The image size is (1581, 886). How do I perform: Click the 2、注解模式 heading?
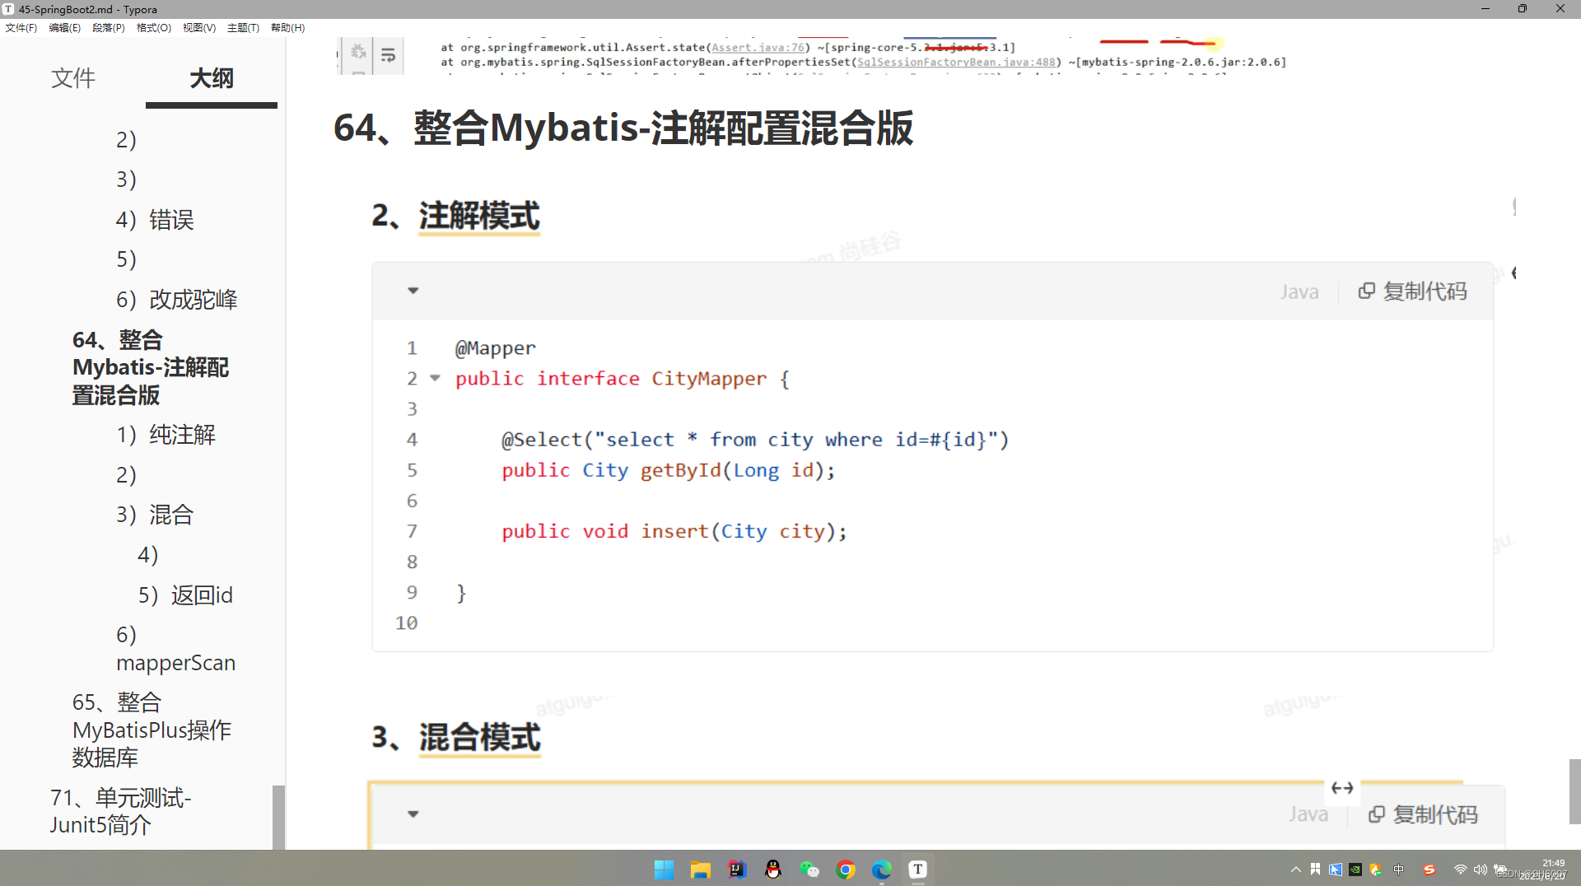tap(455, 216)
